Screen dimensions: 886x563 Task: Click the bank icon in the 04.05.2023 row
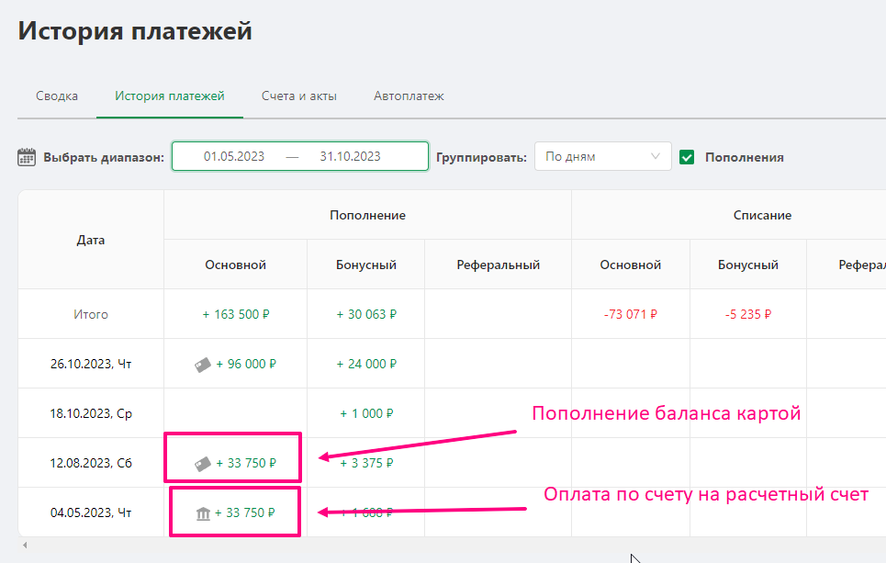203,513
